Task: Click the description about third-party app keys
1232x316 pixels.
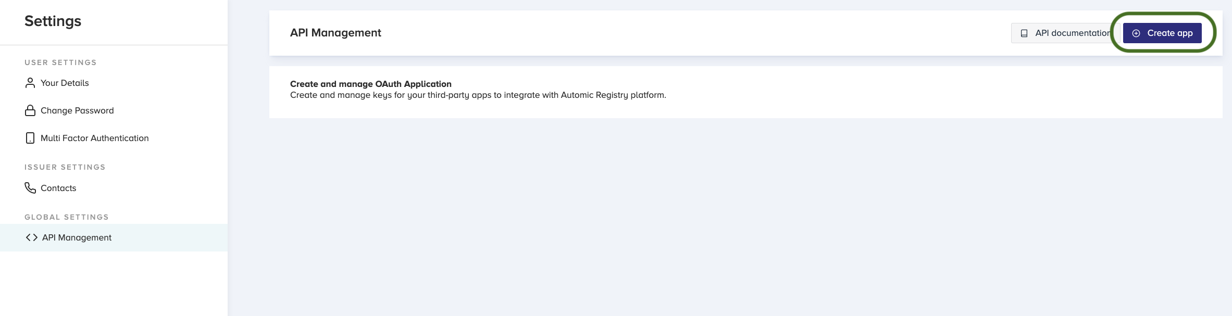Action: pyautogui.click(x=478, y=95)
